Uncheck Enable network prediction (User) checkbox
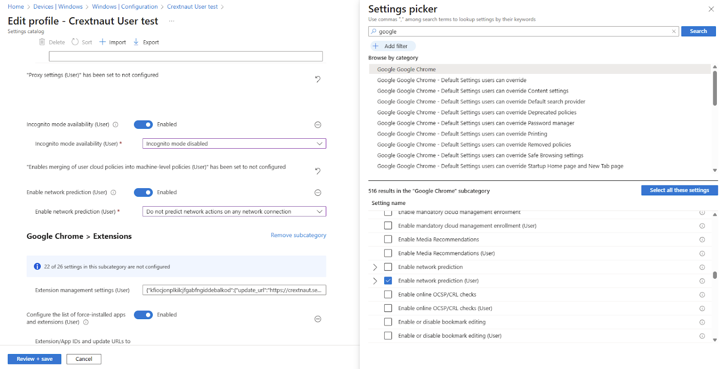 [x=388, y=281]
